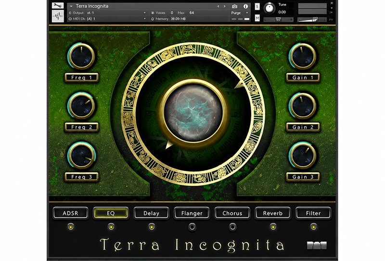Click the Freq 2 label

pos(81,127)
